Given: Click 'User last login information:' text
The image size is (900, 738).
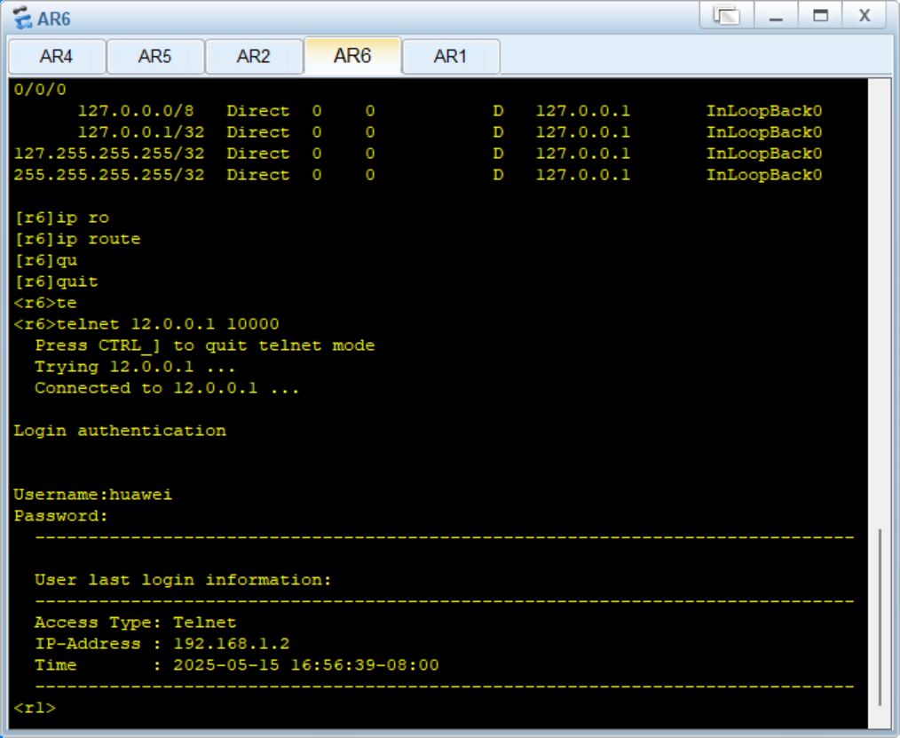Looking at the screenshot, I should click(x=183, y=580).
